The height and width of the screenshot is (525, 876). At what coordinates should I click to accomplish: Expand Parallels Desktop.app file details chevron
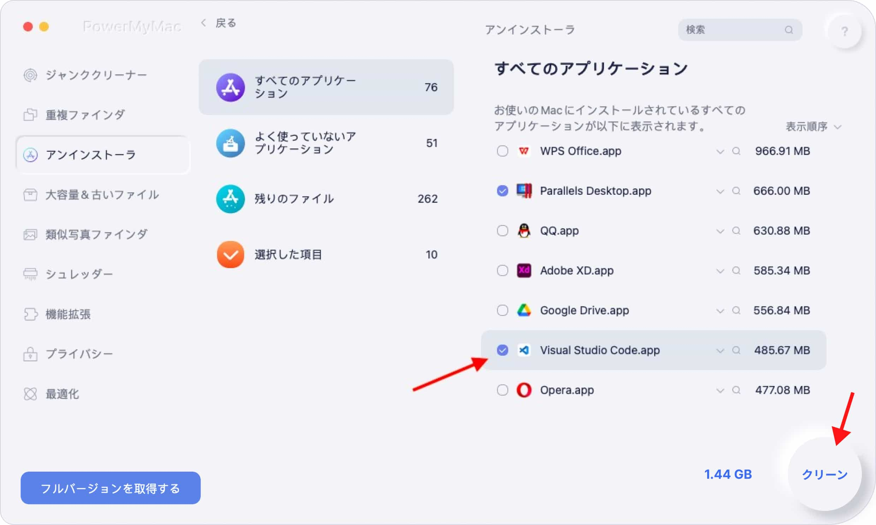[x=720, y=192]
